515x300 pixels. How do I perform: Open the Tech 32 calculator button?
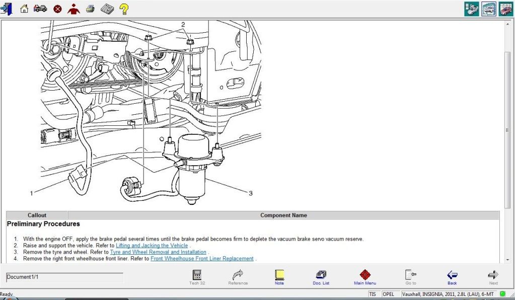(x=197, y=277)
